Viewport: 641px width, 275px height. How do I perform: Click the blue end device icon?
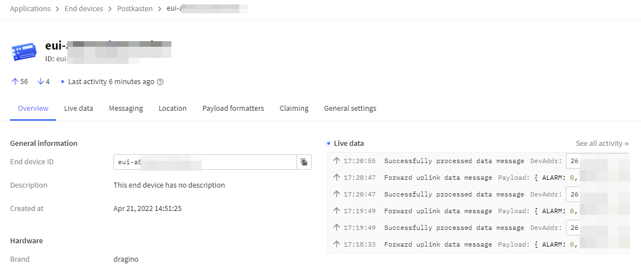(x=24, y=52)
